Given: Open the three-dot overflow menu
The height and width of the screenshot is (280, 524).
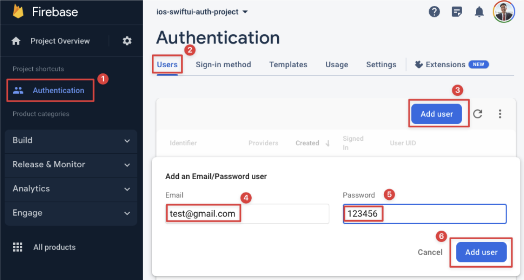Looking at the screenshot, I should click(x=500, y=114).
